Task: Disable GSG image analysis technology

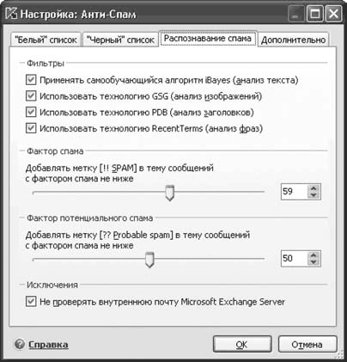Action: 31,95
